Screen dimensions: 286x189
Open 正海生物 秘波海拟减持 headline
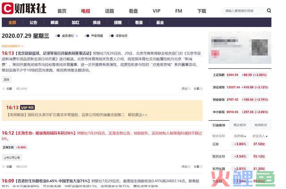tap(45, 133)
